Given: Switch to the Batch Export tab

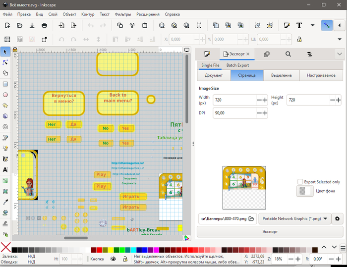Looking at the screenshot, I should tap(237, 65).
